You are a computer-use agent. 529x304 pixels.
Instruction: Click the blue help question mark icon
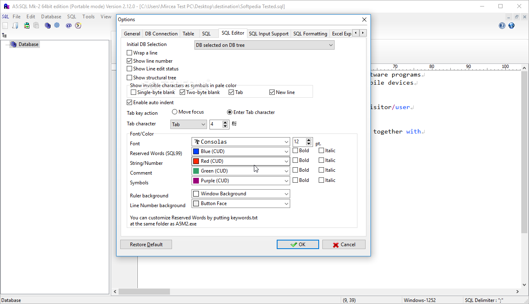pos(502,26)
